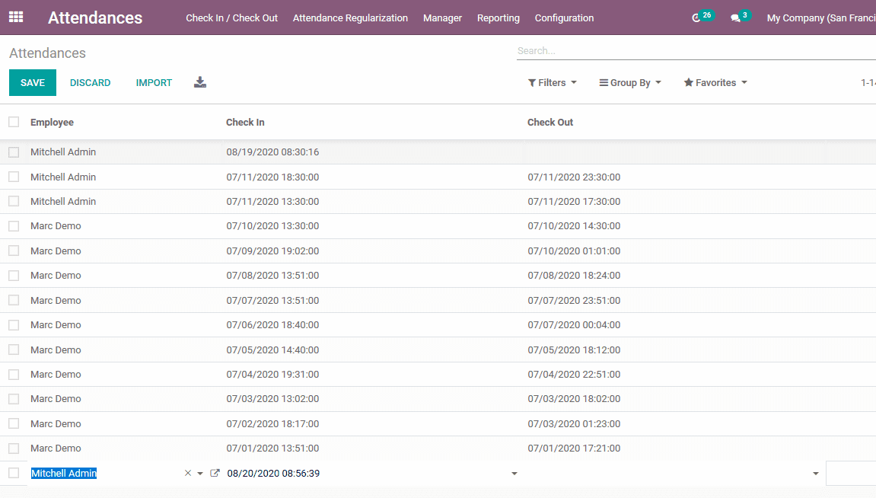Screen dimensions: 876x498
Task: Toggle the select-all header checkbox
Action: (x=14, y=122)
